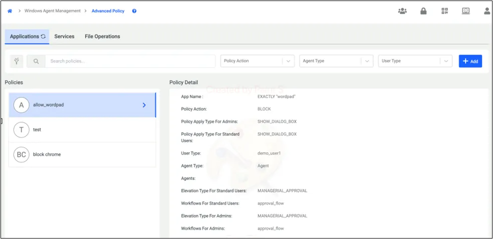The image size is (493, 239).
Task: Go to home via house icon
Action: (10, 11)
